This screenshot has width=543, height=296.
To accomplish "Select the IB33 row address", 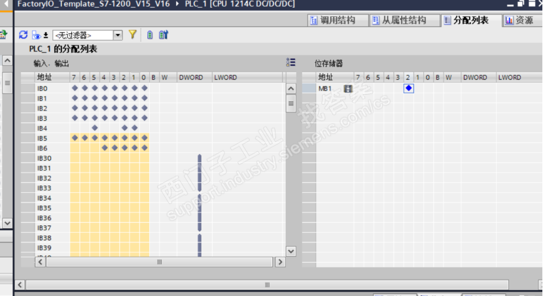I will 44,188.
